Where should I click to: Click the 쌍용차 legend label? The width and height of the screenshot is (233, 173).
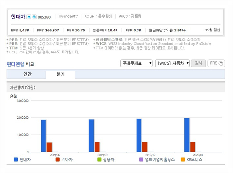[108, 159]
